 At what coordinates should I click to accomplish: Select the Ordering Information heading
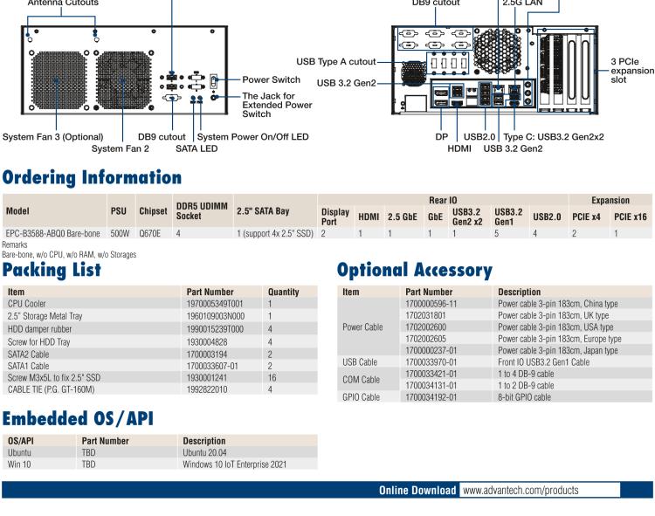(93, 178)
